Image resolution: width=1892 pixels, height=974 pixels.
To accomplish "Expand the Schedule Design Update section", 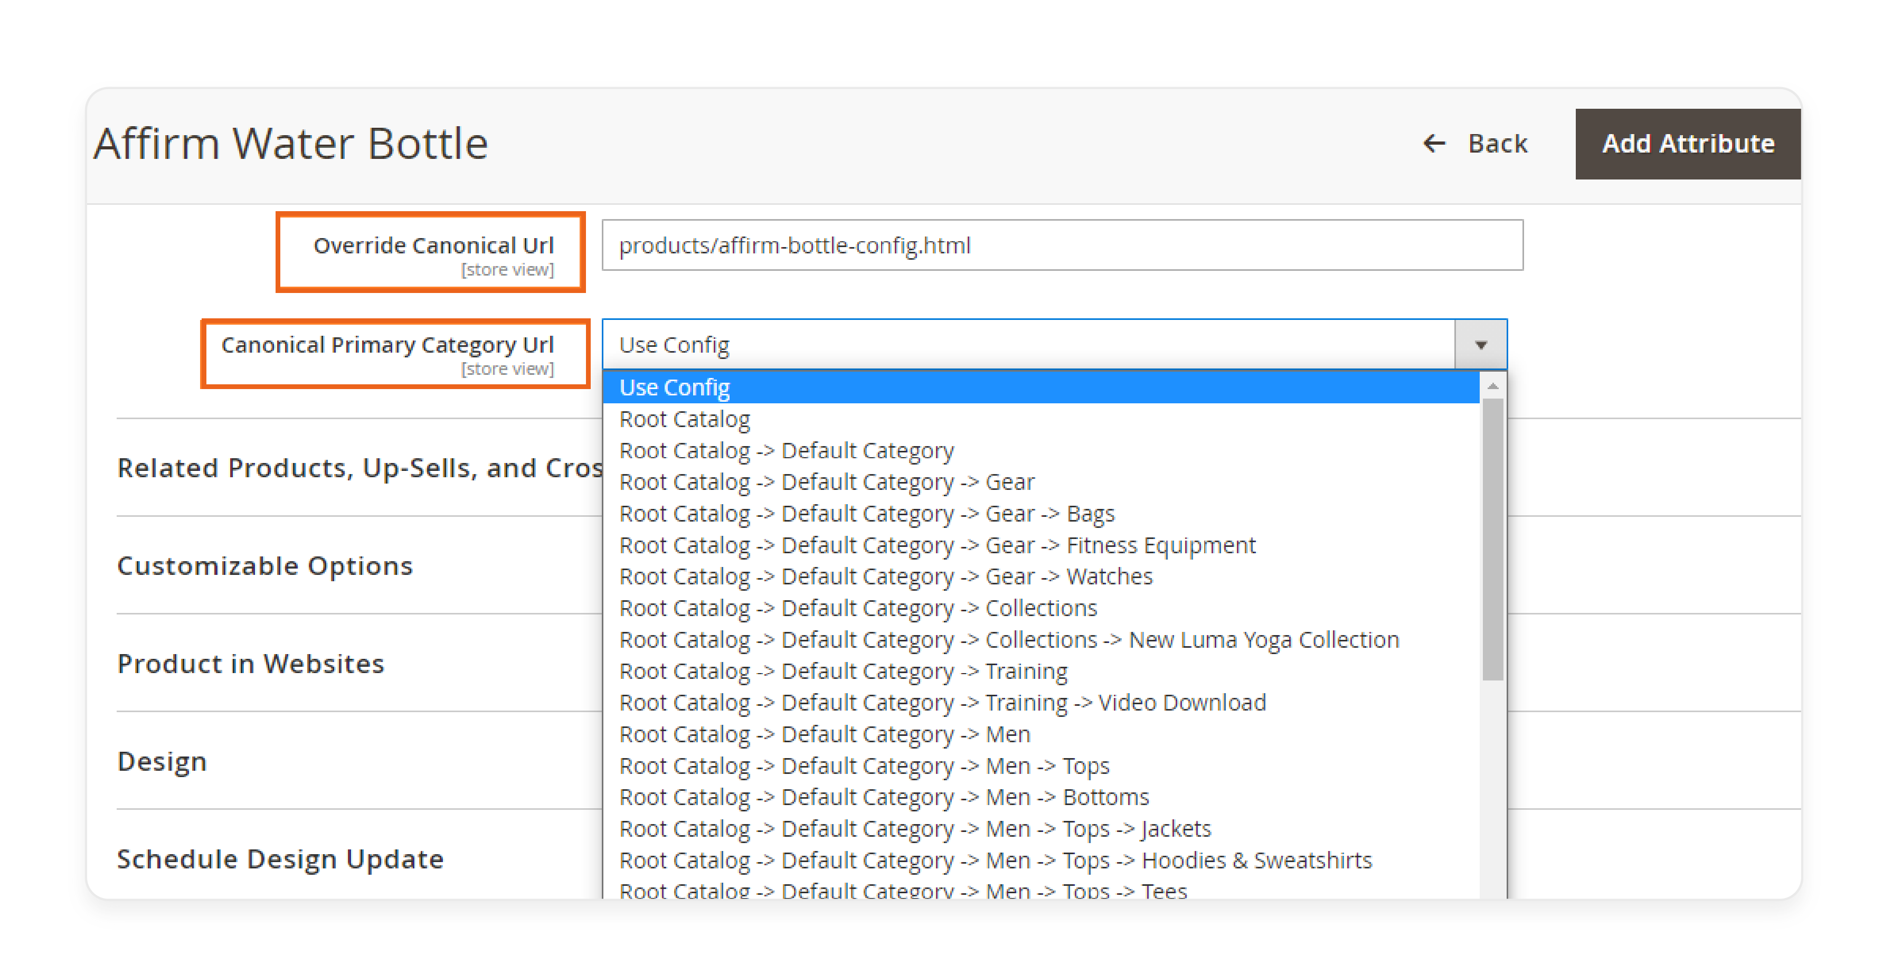I will click(280, 859).
